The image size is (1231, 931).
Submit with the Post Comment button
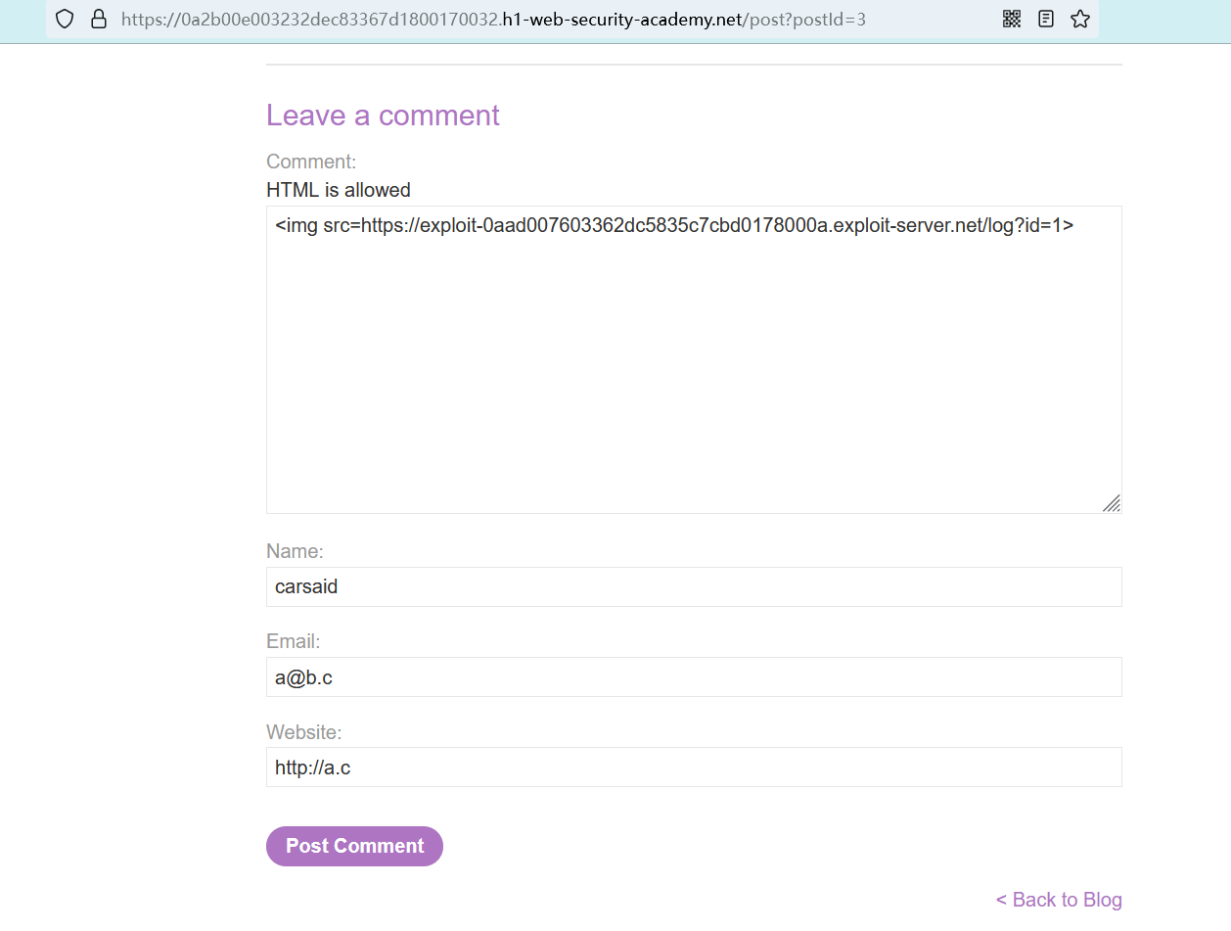354,846
